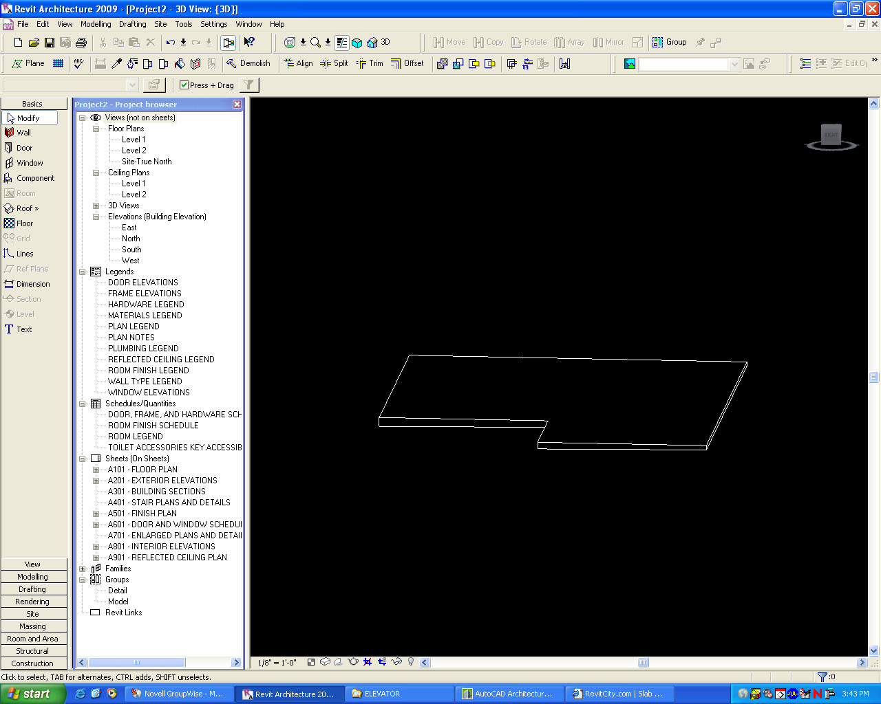Viewport: 881px width, 704px height.
Task: Click the Group tool icon
Action: point(669,42)
